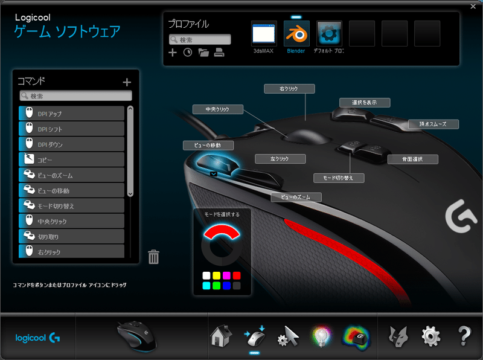Pick the magenta color swatch

[x=227, y=275]
